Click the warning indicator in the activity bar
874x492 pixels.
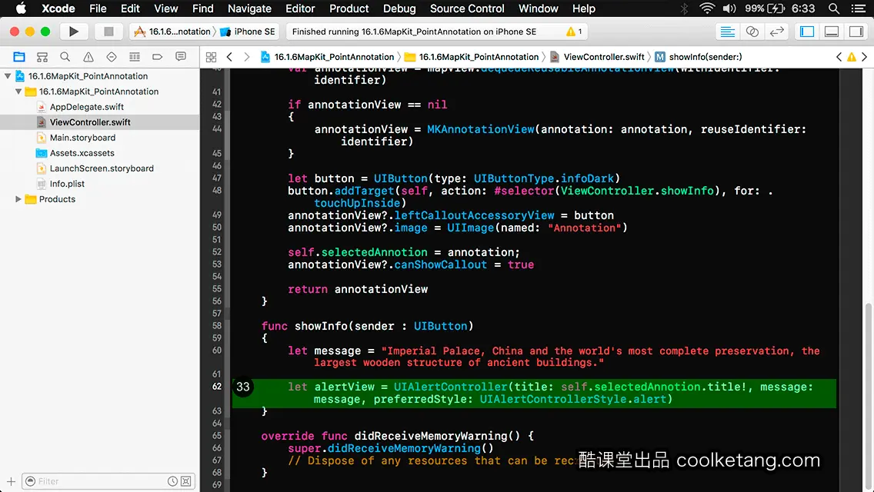pos(574,32)
